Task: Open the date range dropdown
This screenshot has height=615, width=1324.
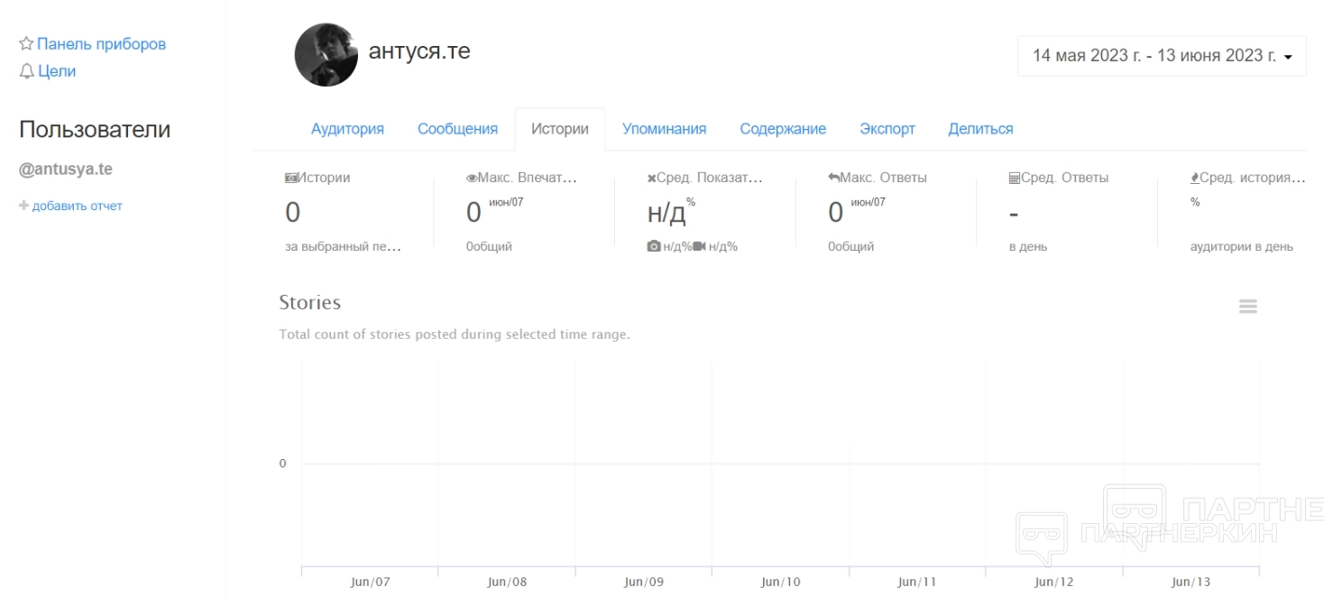Action: (x=1162, y=56)
